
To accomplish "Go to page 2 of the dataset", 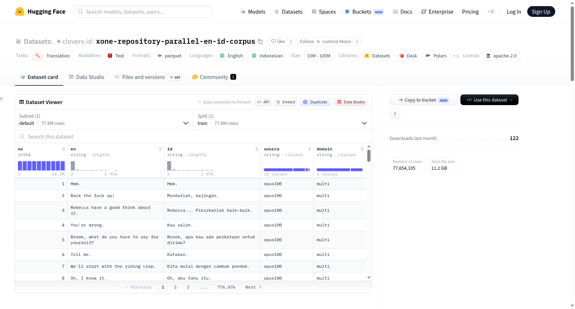I will click(x=175, y=287).
